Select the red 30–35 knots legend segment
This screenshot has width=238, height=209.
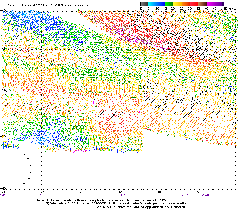point(194,4)
